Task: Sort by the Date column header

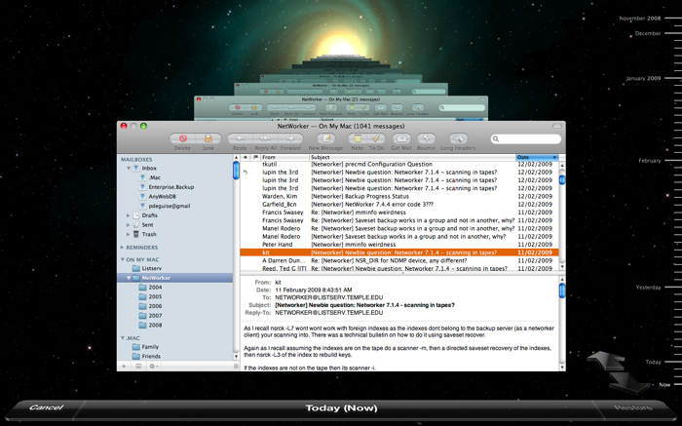Action: [x=537, y=157]
